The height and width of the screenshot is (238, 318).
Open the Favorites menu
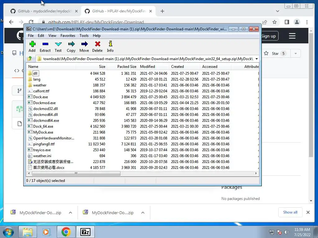68,36
